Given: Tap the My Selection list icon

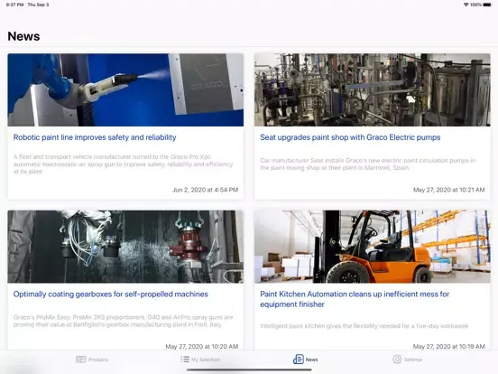Looking at the screenshot, I should click(185, 360).
